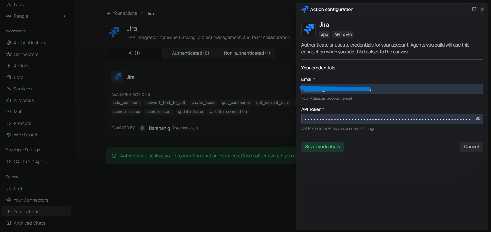Click the Your actions lightning icon
The image size is (491, 232).
[9, 211]
